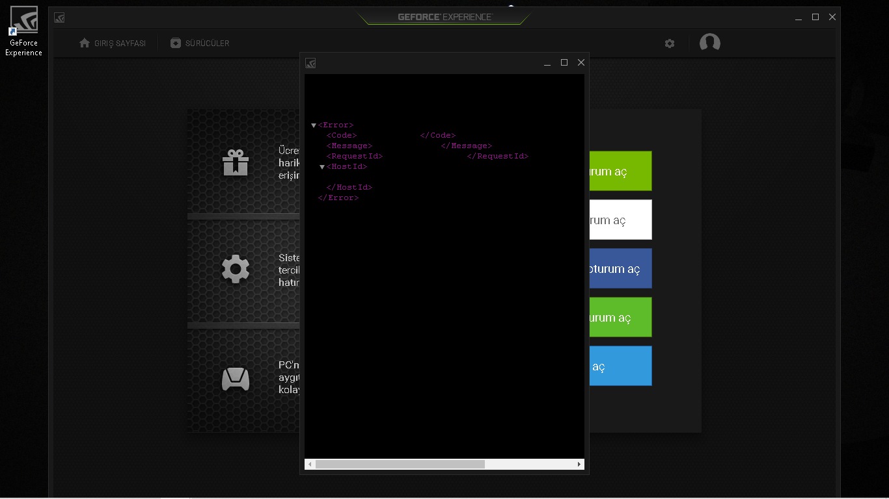
Task: Click the closing Code tag text
Action: click(x=438, y=135)
